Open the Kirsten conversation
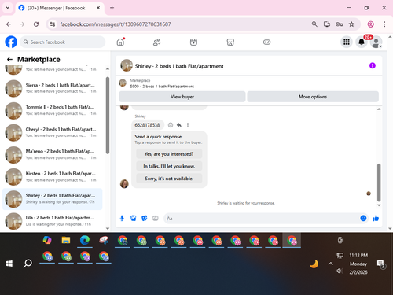 53,176
